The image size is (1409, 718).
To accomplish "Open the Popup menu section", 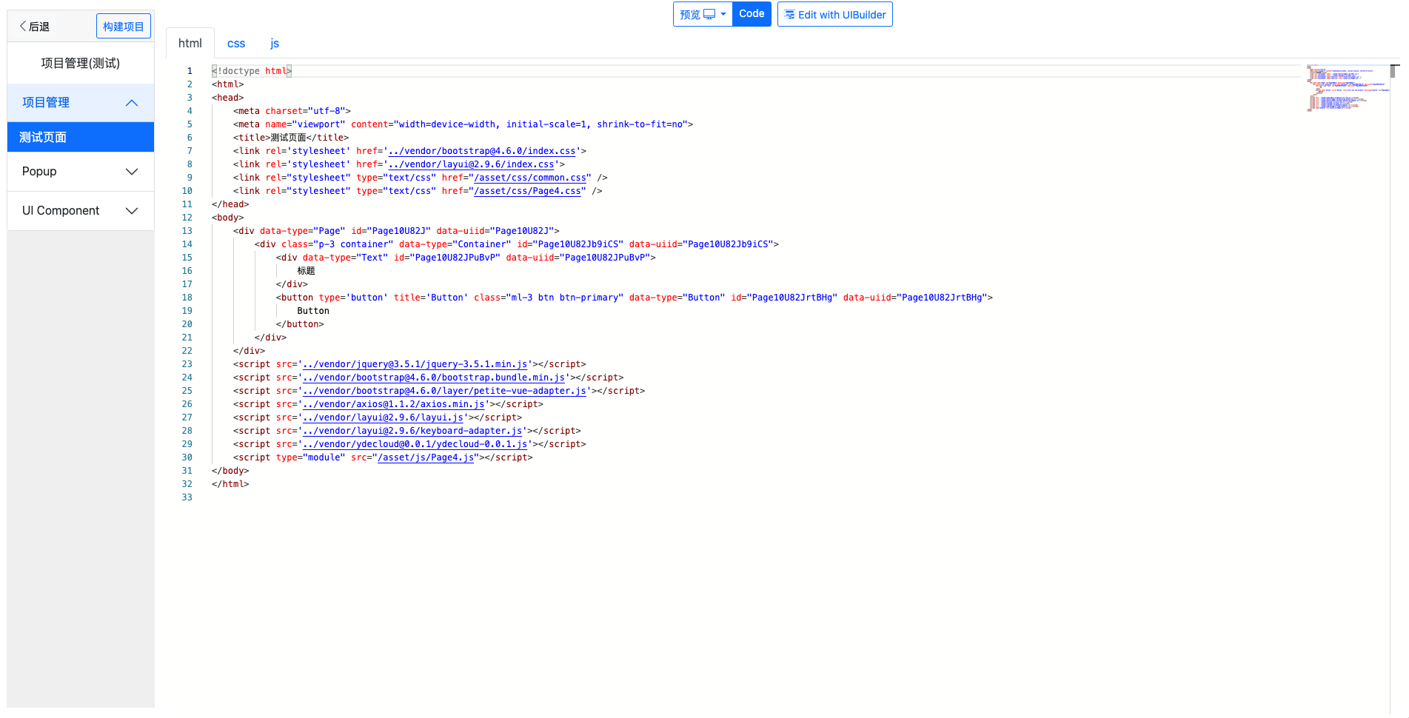I will (x=81, y=172).
